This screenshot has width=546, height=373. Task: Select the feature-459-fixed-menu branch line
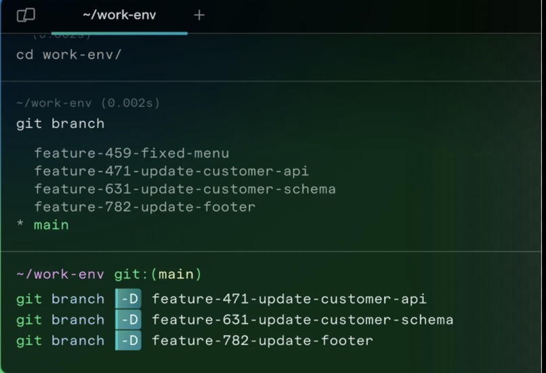coord(131,153)
